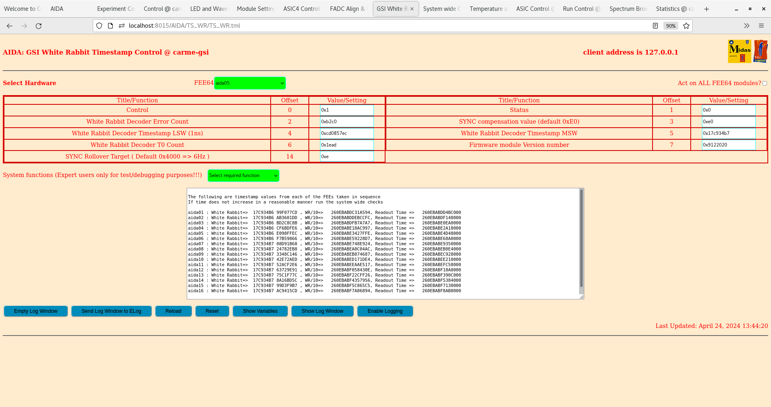Expand the hidden toolbar items chevron
This screenshot has width=771, height=407.
[x=746, y=25]
